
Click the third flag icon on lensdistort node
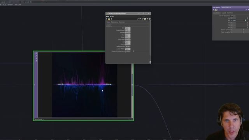(x=36, y=58)
